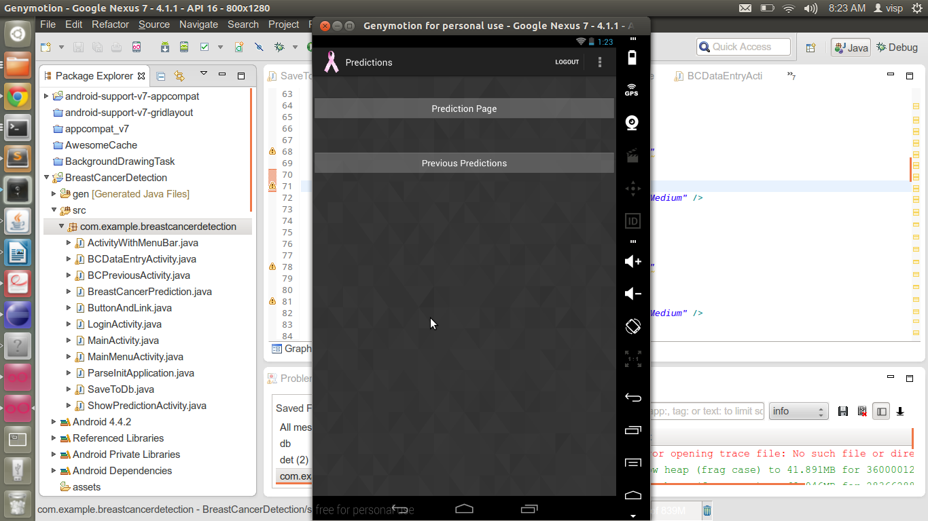Expand the gen folder
Viewport: 928px width, 521px height.
pyautogui.click(x=54, y=194)
